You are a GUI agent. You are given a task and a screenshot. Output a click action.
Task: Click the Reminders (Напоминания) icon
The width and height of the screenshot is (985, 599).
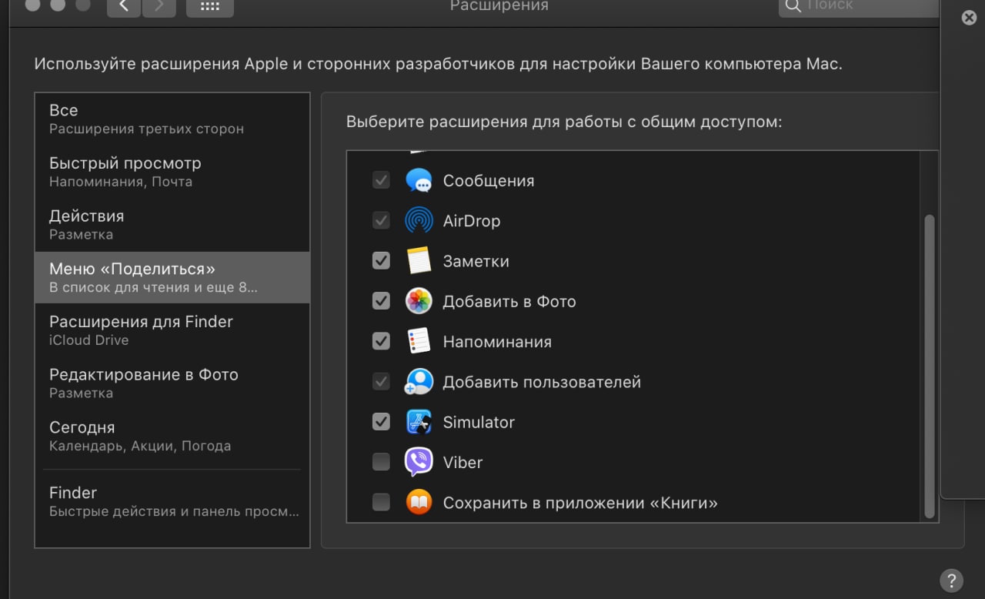click(419, 341)
